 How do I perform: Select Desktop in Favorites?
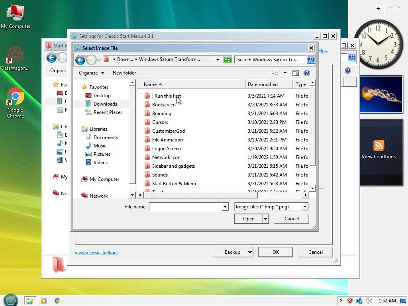tap(102, 96)
